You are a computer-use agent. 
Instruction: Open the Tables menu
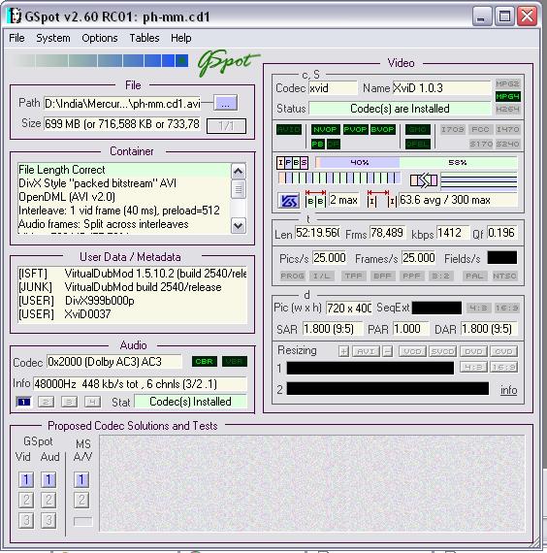tap(145, 38)
